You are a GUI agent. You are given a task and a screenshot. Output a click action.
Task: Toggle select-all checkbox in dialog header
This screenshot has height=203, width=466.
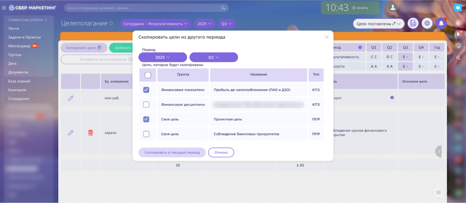click(x=148, y=75)
